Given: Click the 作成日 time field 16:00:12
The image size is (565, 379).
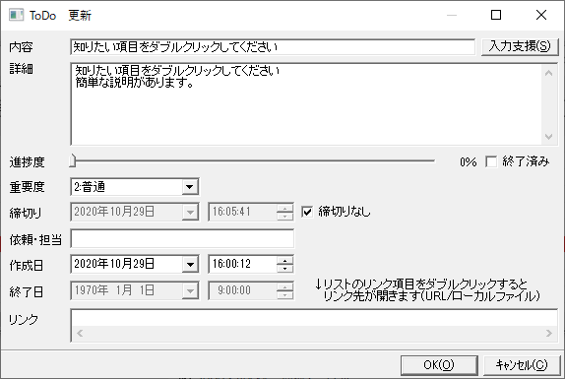Looking at the screenshot, I should (x=242, y=264).
